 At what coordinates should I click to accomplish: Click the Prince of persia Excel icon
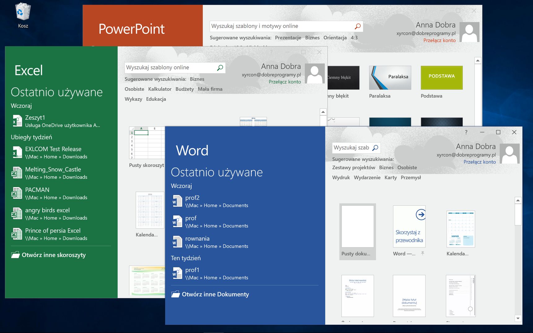(17, 234)
